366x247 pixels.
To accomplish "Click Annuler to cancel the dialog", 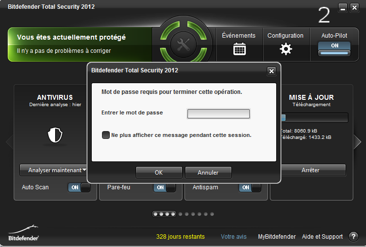I will [x=208, y=173].
